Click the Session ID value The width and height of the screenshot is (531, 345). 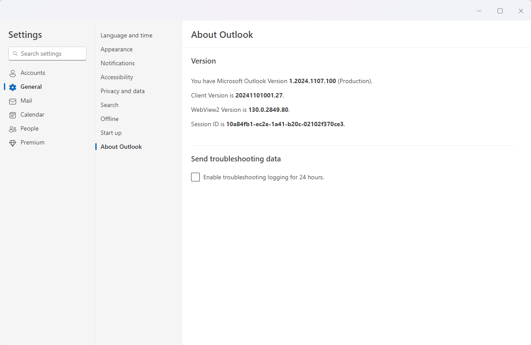[x=285, y=124]
